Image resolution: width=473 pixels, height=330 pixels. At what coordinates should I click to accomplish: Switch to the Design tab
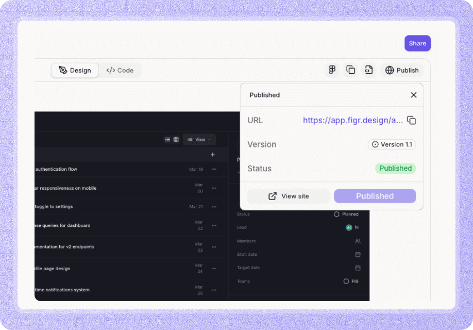tap(75, 70)
